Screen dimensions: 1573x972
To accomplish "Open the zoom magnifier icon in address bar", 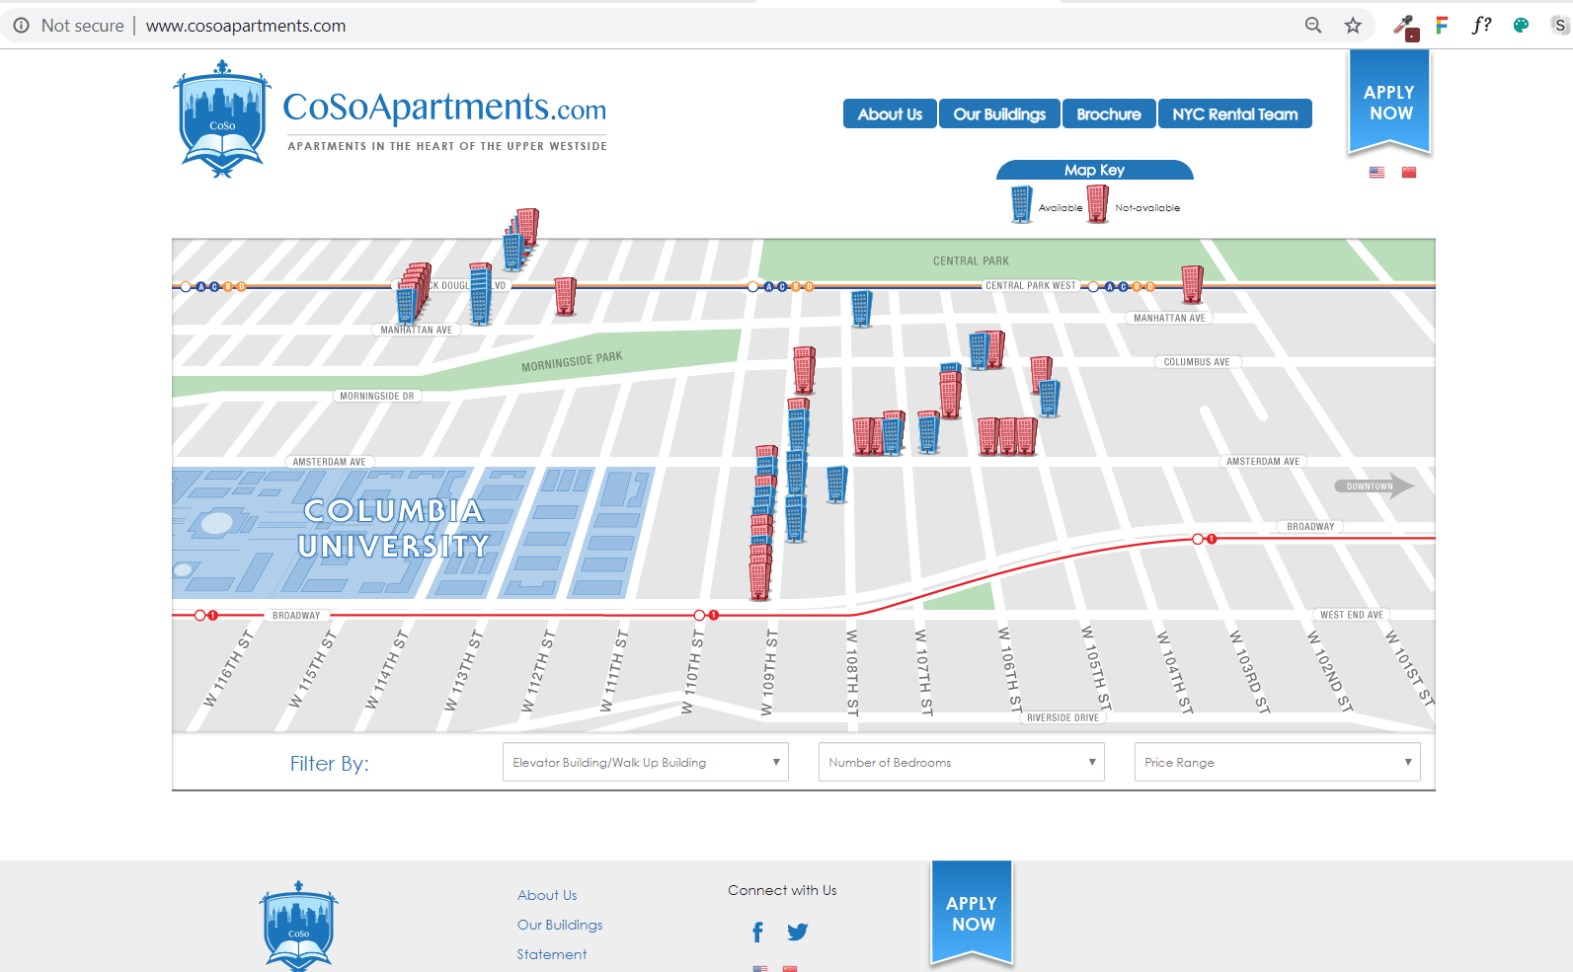I will pos(1313,26).
